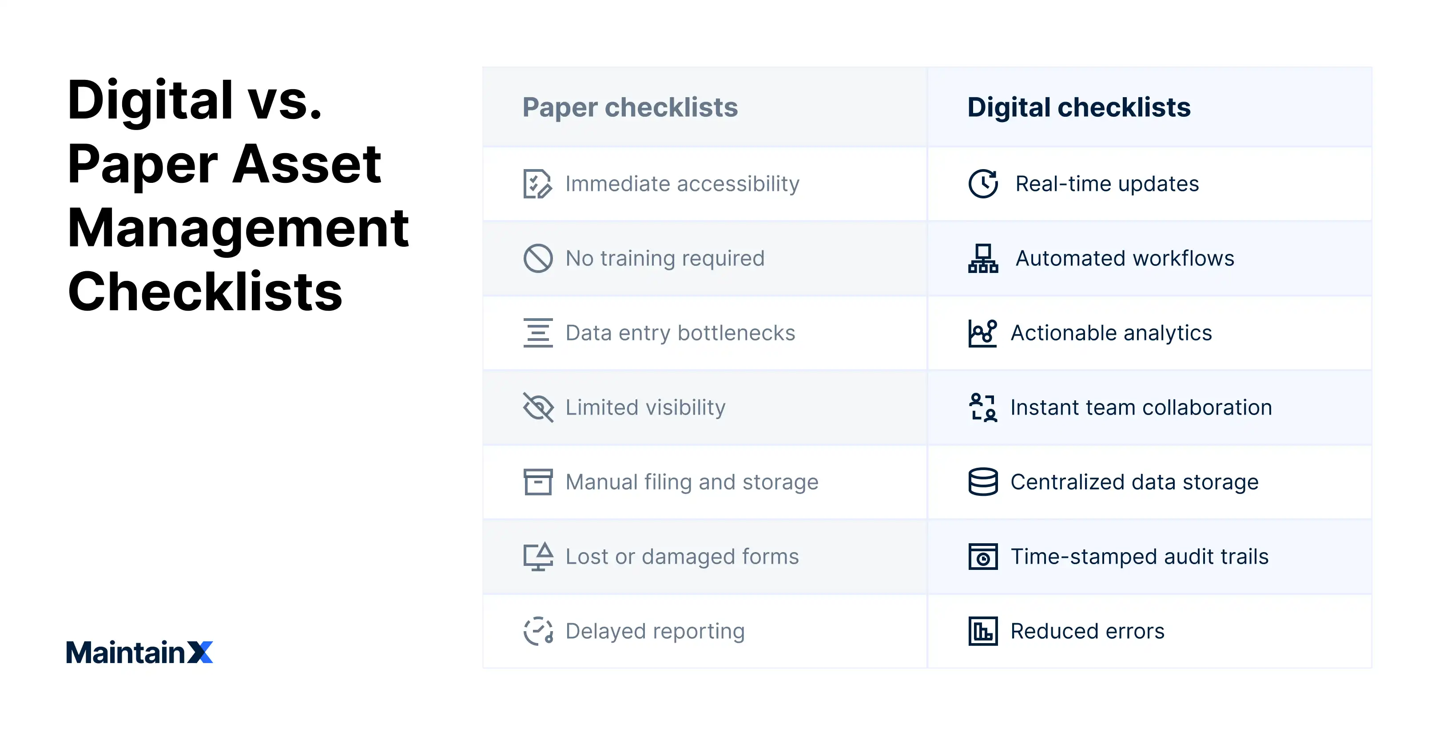This screenshot has height=735, width=1439.
Task: Select the Digital checklists column header
Action: pos(1078,107)
